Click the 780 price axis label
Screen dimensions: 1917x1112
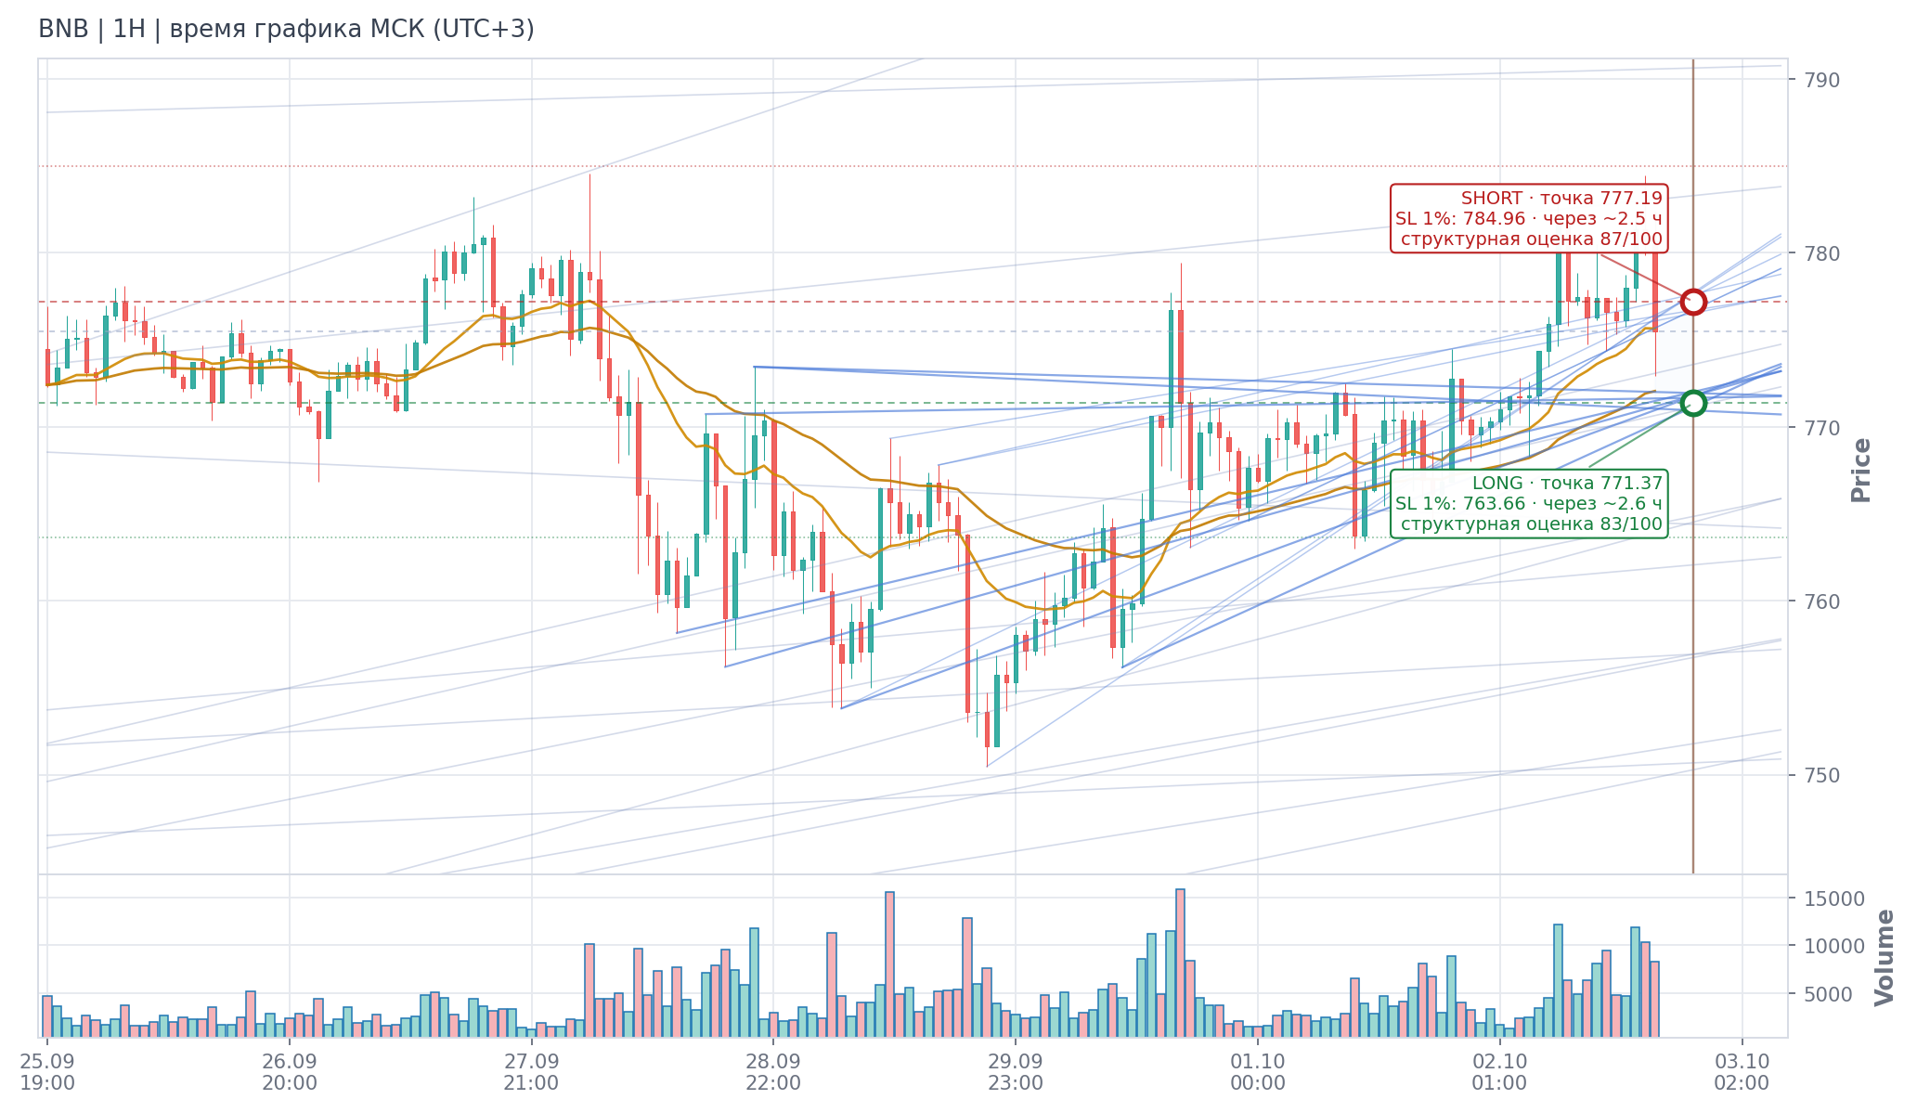pyautogui.click(x=1822, y=253)
